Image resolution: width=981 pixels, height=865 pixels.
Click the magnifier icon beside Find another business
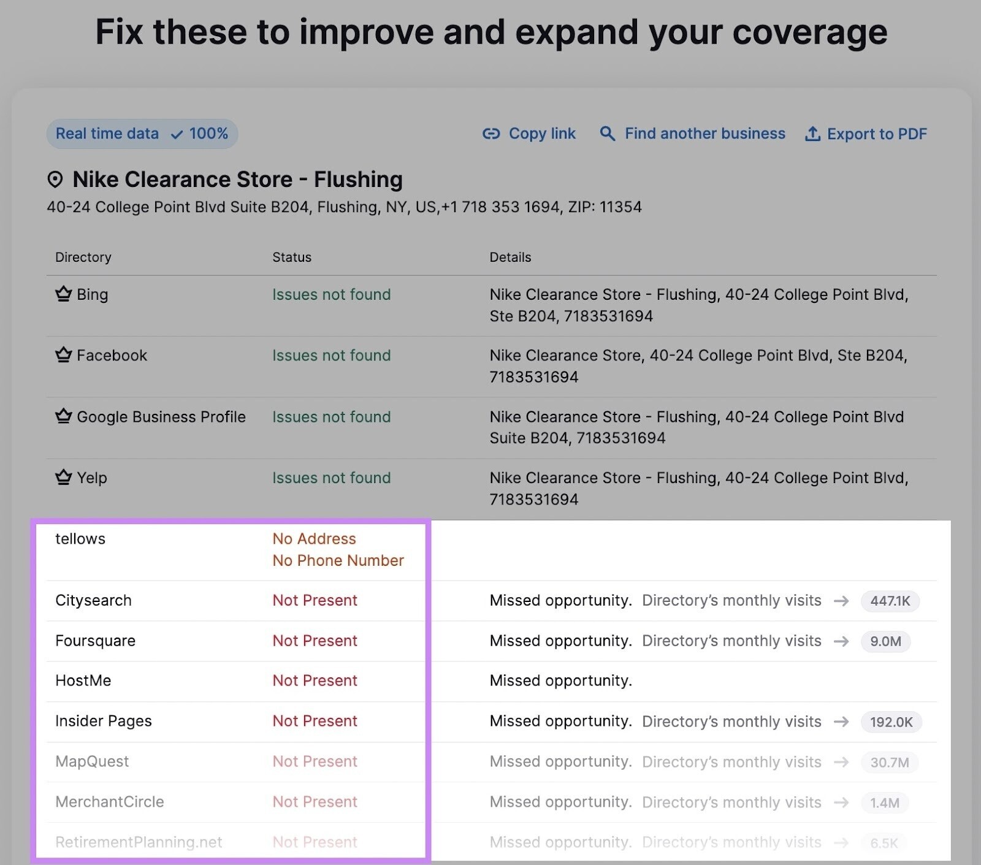607,134
